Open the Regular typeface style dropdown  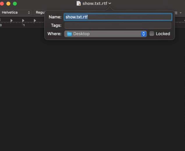click(x=40, y=12)
